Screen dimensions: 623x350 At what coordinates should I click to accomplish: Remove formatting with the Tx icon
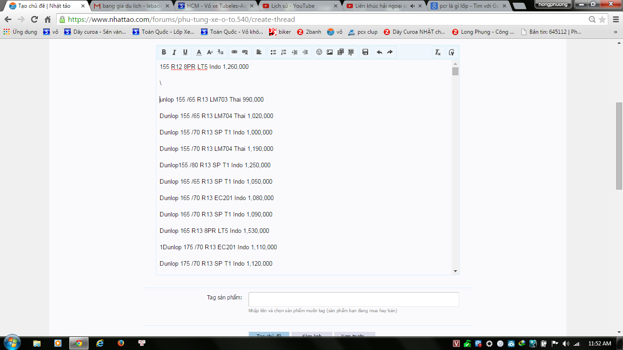(438, 52)
